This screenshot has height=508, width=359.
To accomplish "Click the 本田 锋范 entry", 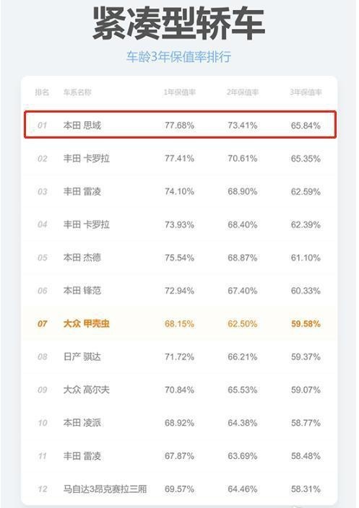I will [x=82, y=290].
